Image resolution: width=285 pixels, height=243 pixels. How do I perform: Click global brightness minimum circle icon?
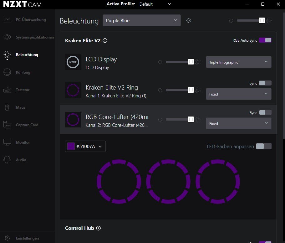point(231,21)
